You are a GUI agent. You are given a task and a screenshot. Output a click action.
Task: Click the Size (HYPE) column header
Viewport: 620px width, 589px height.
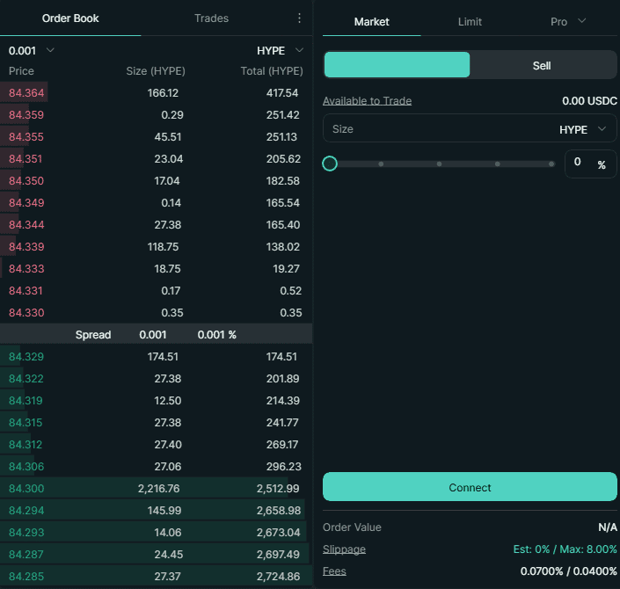click(156, 71)
